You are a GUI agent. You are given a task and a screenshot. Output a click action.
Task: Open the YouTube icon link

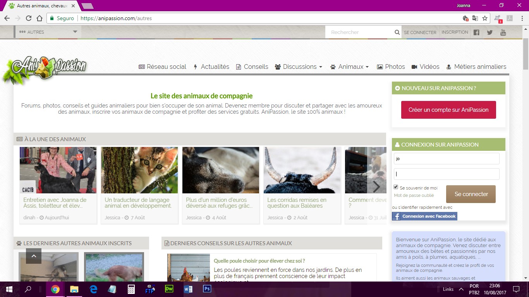click(503, 32)
